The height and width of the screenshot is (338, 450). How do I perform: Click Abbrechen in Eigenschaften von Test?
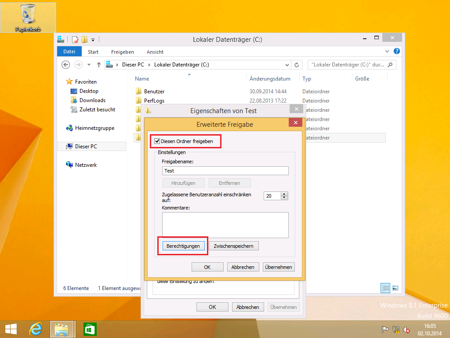point(248,307)
